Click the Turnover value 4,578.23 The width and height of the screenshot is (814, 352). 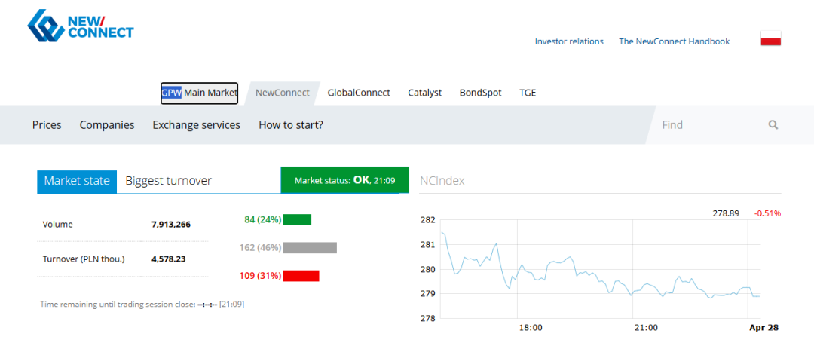coord(168,259)
